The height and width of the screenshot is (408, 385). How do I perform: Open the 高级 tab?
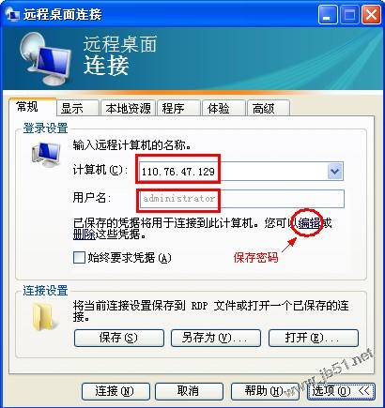point(269,108)
